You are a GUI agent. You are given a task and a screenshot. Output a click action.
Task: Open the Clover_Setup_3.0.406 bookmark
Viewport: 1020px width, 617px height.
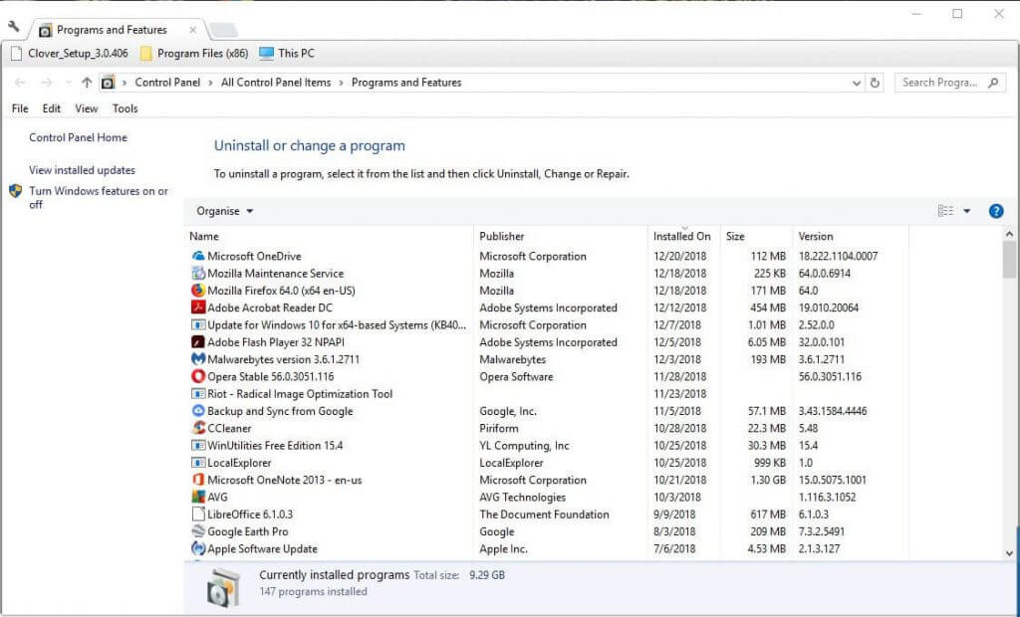[70, 54]
